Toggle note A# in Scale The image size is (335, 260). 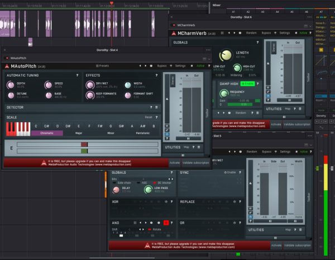coord(143,126)
